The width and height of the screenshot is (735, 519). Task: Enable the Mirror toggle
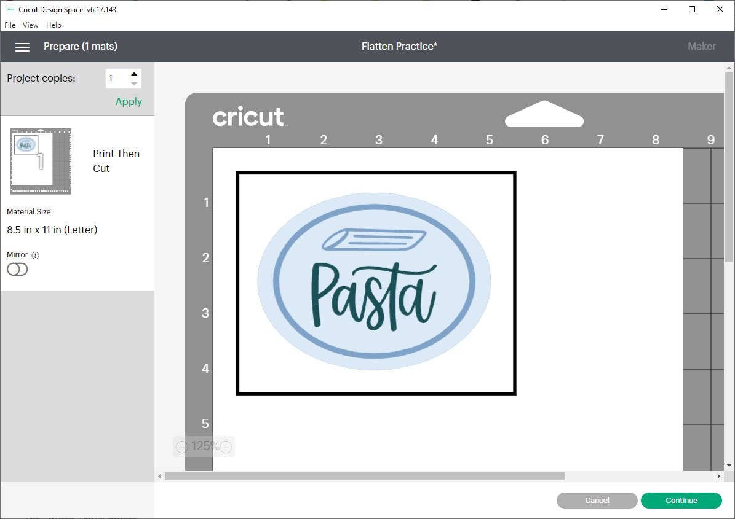pos(18,269)
